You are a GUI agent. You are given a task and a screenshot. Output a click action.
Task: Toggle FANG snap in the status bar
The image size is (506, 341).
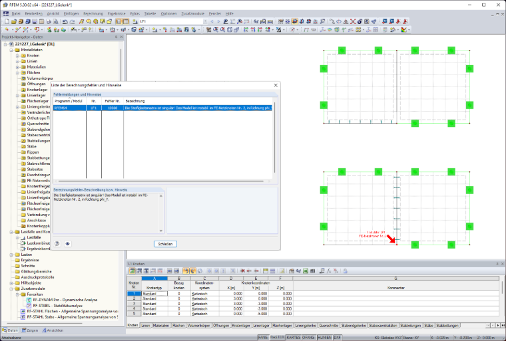[263, 337]
